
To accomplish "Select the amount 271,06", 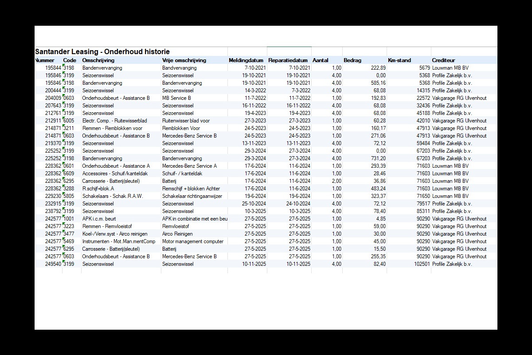I will coord(378,136).
